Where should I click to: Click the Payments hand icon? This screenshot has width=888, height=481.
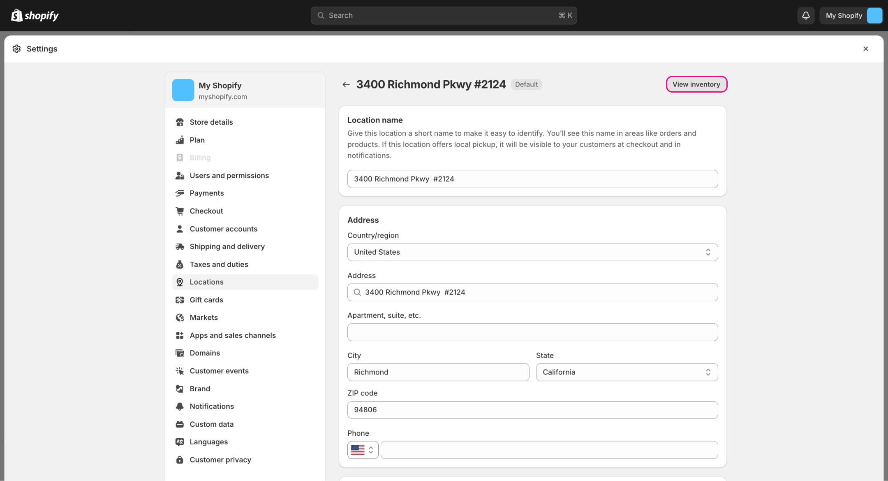180,193
